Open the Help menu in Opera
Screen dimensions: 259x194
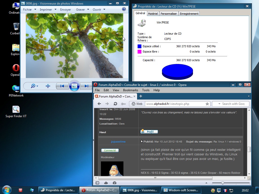pyautogui.click(x=157, y=90)
